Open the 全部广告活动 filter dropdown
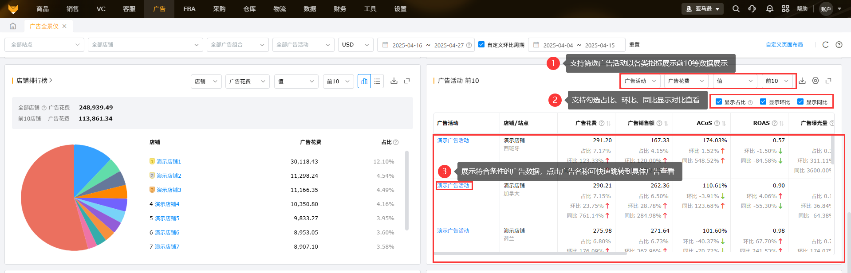The height and width of the screenshot is (273, 851). click(303, 45)
